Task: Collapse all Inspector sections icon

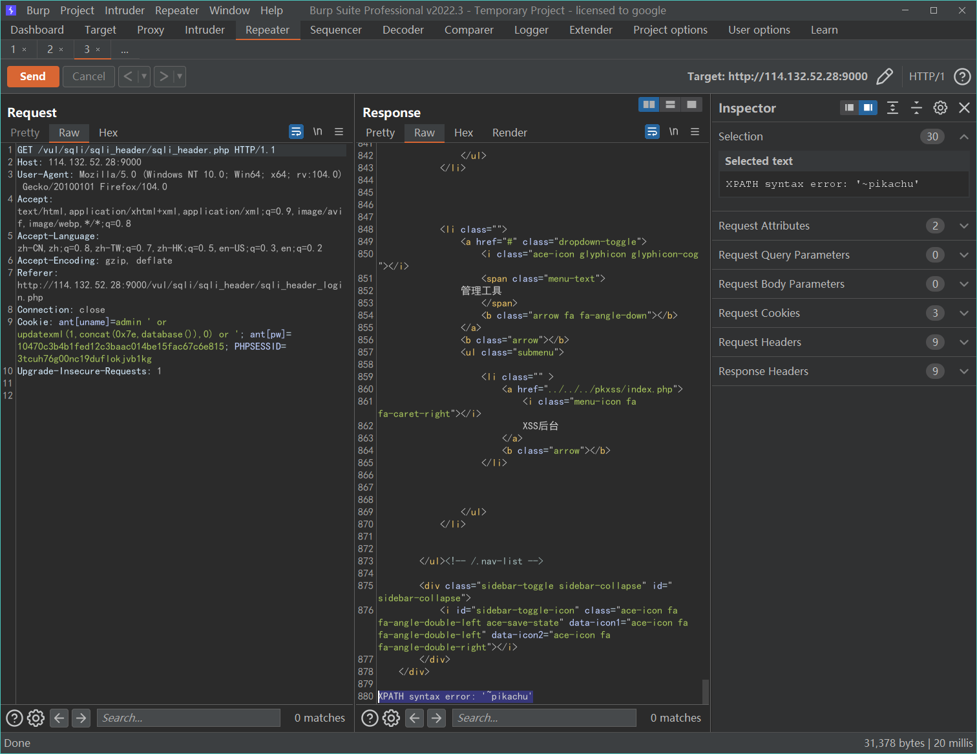Action: click(916, 108)
